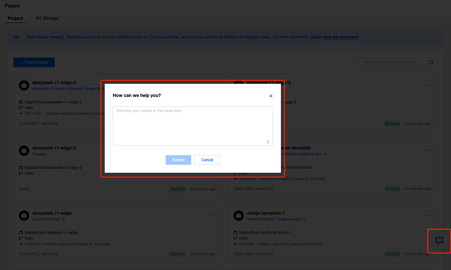
Task: Open the more options menu on nextjs-template-1
Action: pyautogui.click(x=426, y=215)
